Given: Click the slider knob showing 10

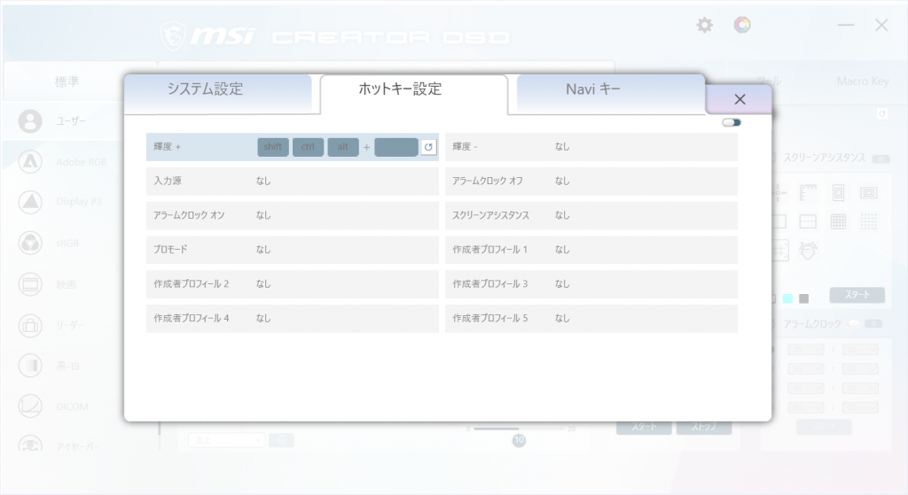Looking at the screenshot, I should (x=519, y=440).
